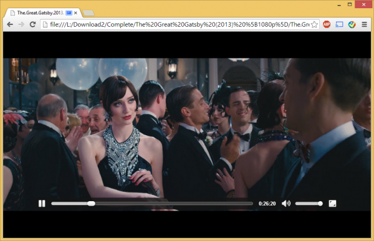Maximize the Chrome window
The image size is (374, 241).
coord(350,4)
